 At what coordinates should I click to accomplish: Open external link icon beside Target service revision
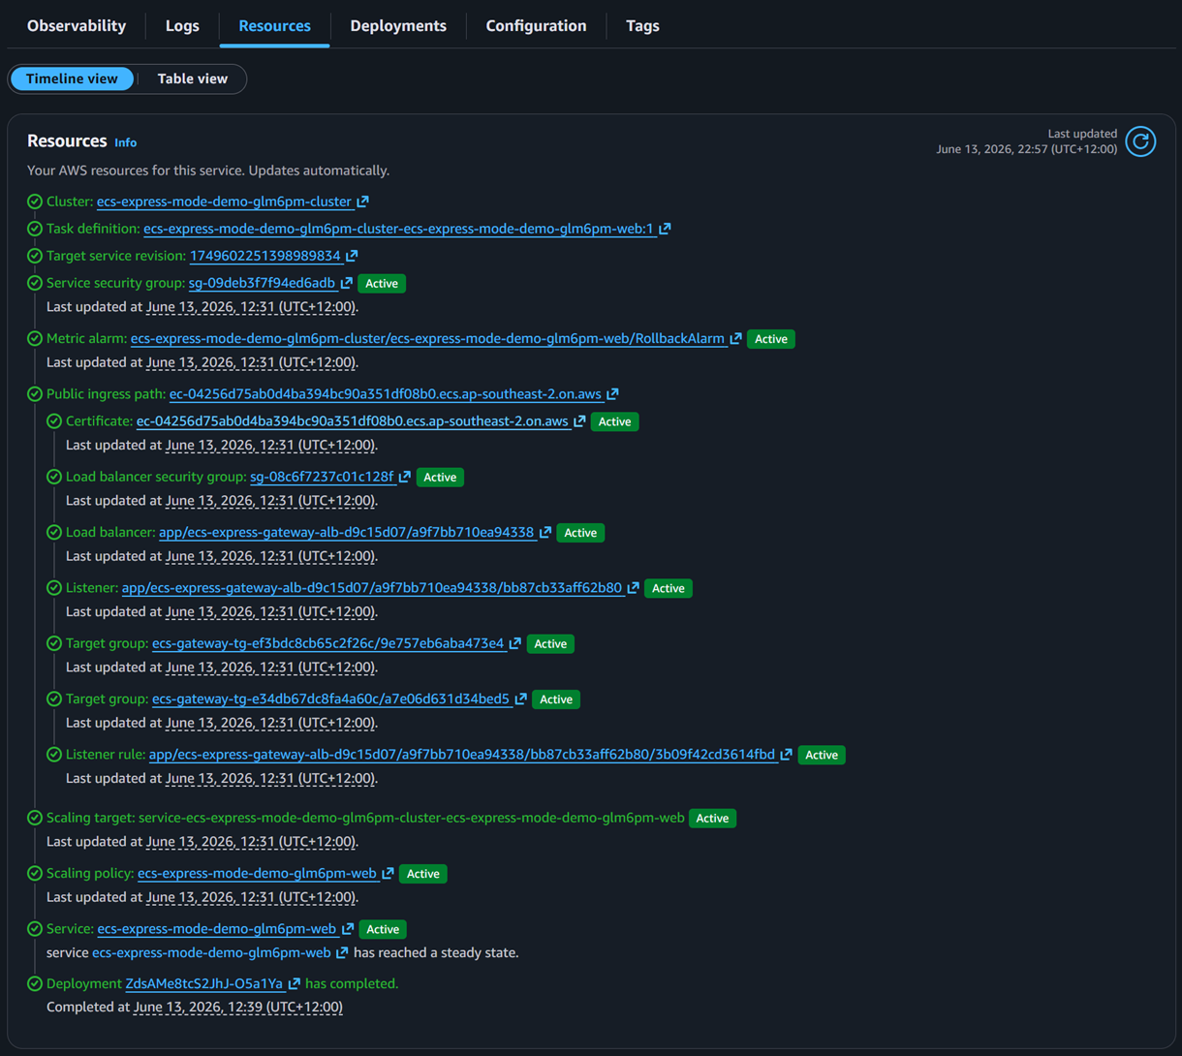tap(352, 256)
